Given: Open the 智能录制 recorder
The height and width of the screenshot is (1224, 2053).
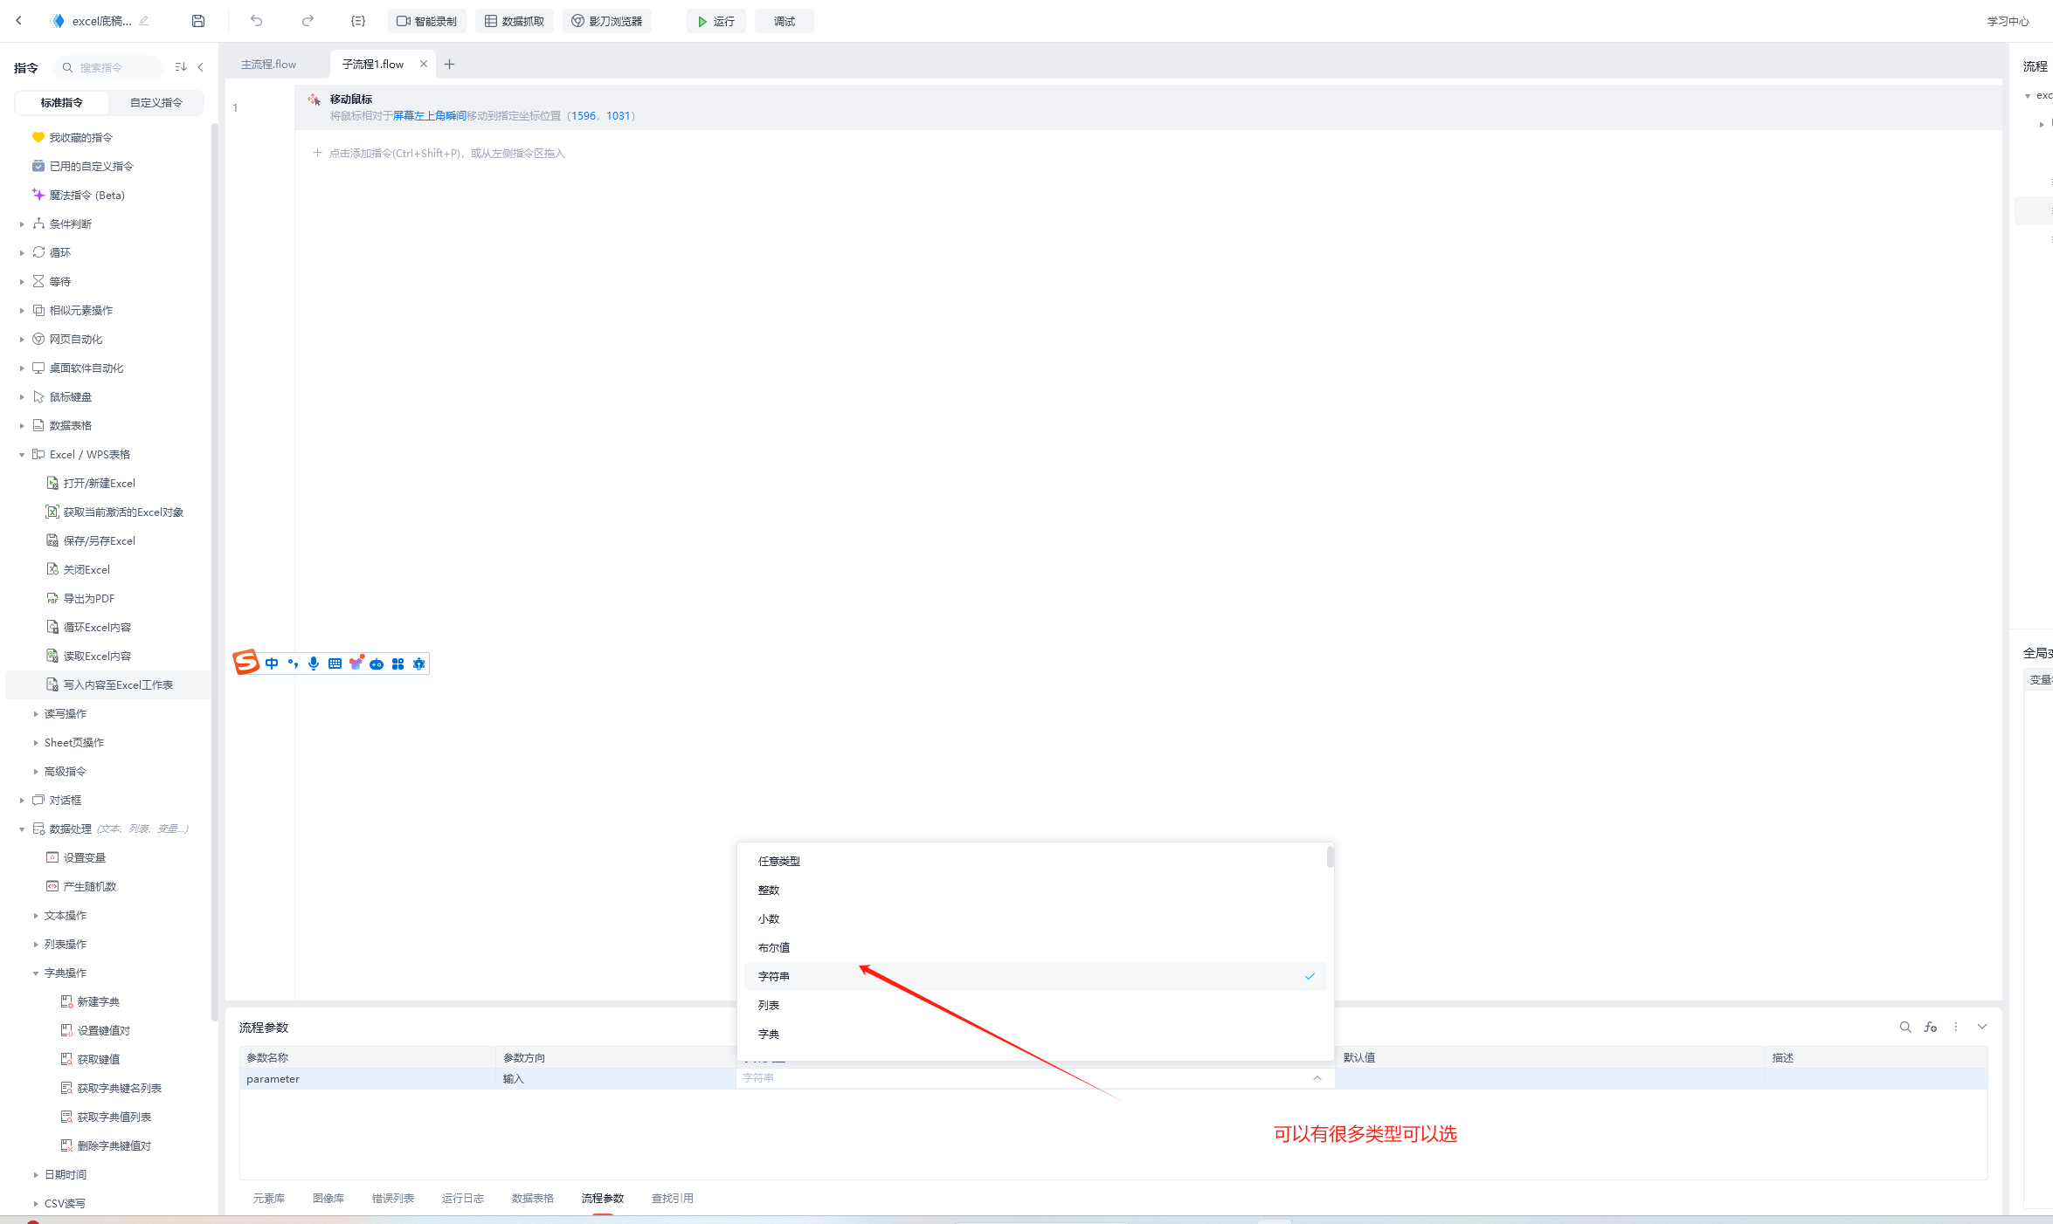Looking at the screenshot, I should [x=427, y=21].
